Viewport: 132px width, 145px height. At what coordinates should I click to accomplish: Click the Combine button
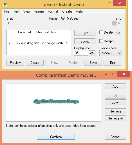tap(56, 137)
